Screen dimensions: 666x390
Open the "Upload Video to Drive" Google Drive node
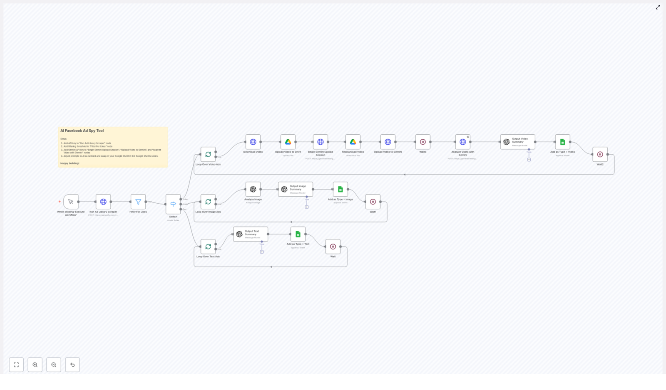coord(288,141)
